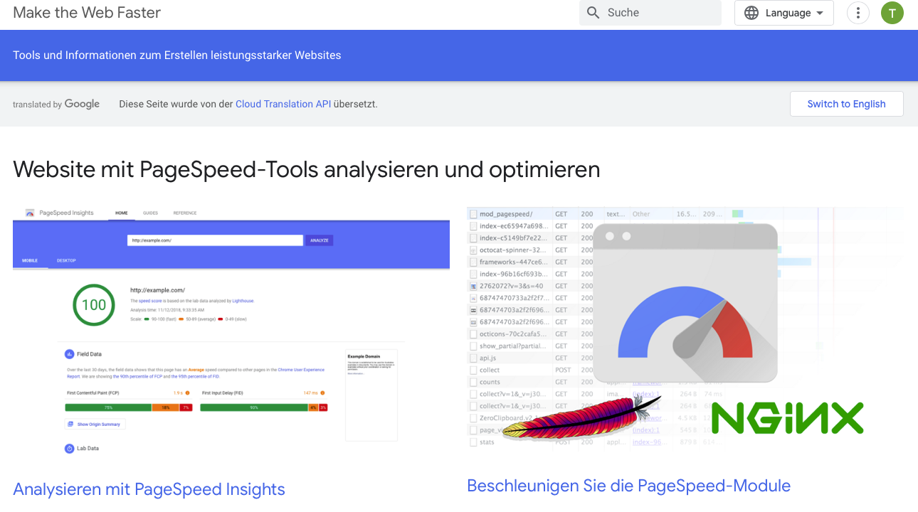Open the three-dot more options menu
The image size is (918, 512).
click(858, 13)
